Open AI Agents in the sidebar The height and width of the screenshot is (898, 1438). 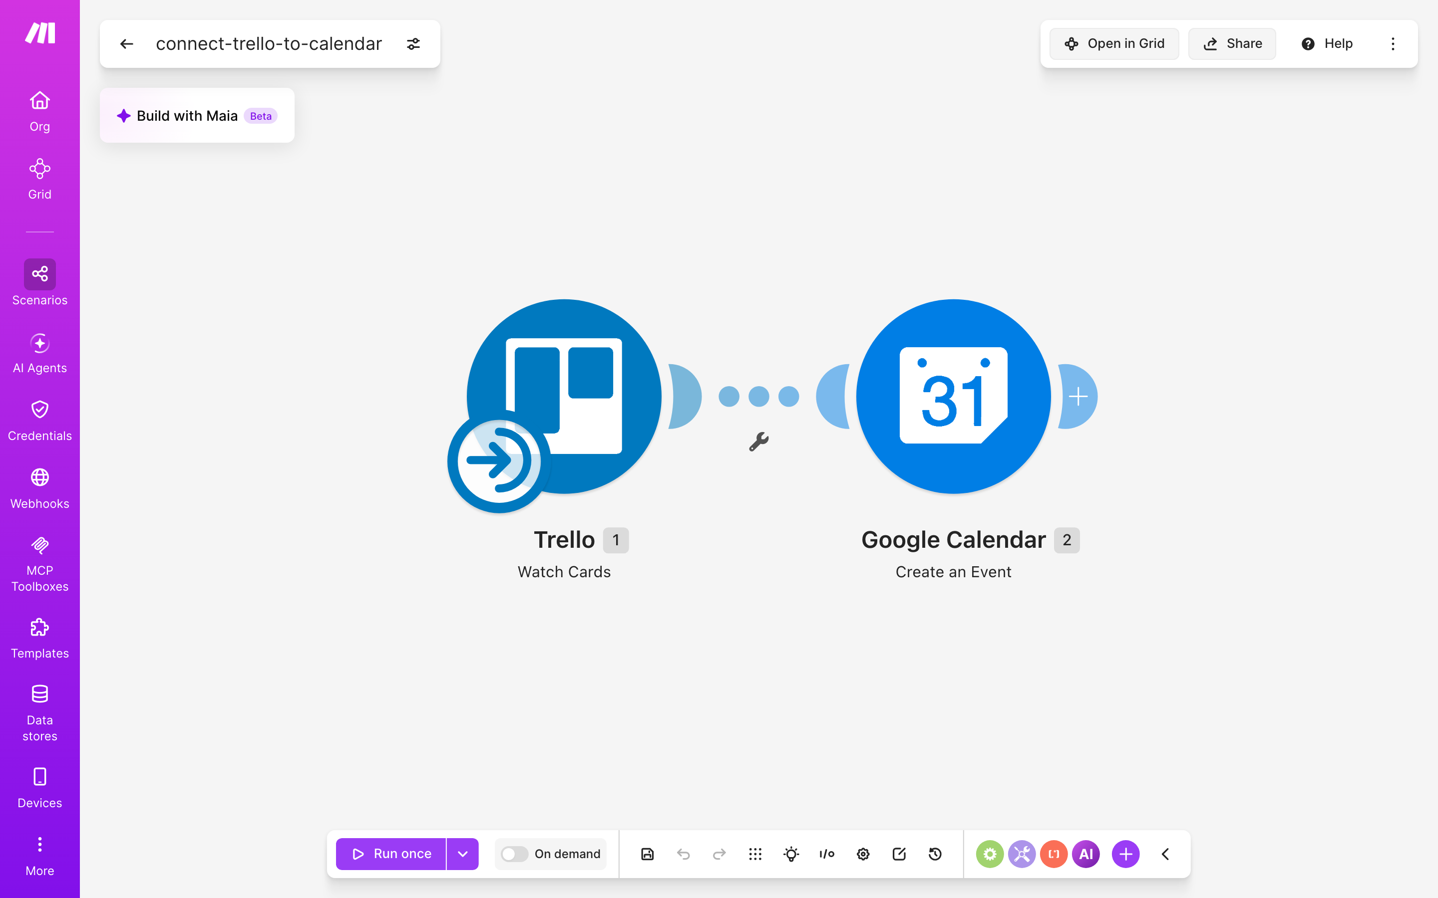[x=40, y=353]
